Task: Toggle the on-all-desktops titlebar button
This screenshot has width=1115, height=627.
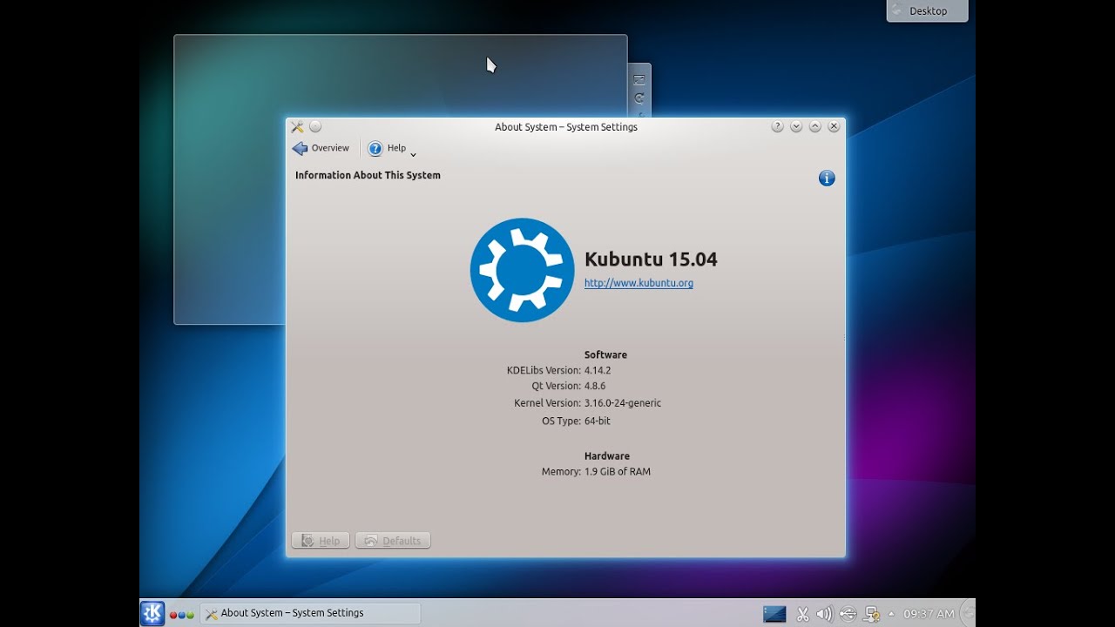Action: pos(315,127)
